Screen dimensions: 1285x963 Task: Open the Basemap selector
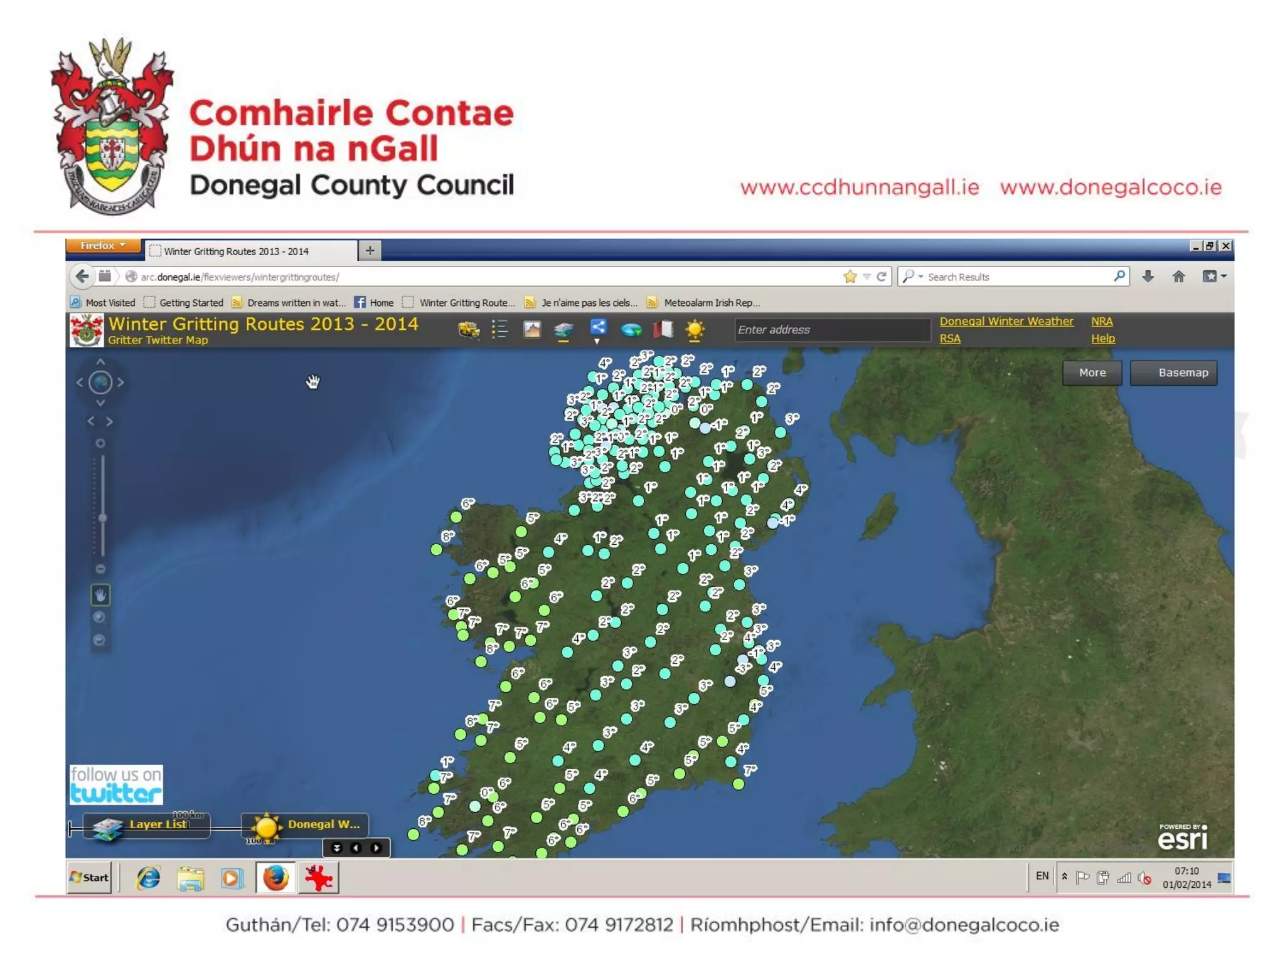[1174, 372]
